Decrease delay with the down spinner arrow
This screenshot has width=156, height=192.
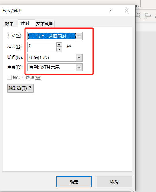tap(59, 49)
